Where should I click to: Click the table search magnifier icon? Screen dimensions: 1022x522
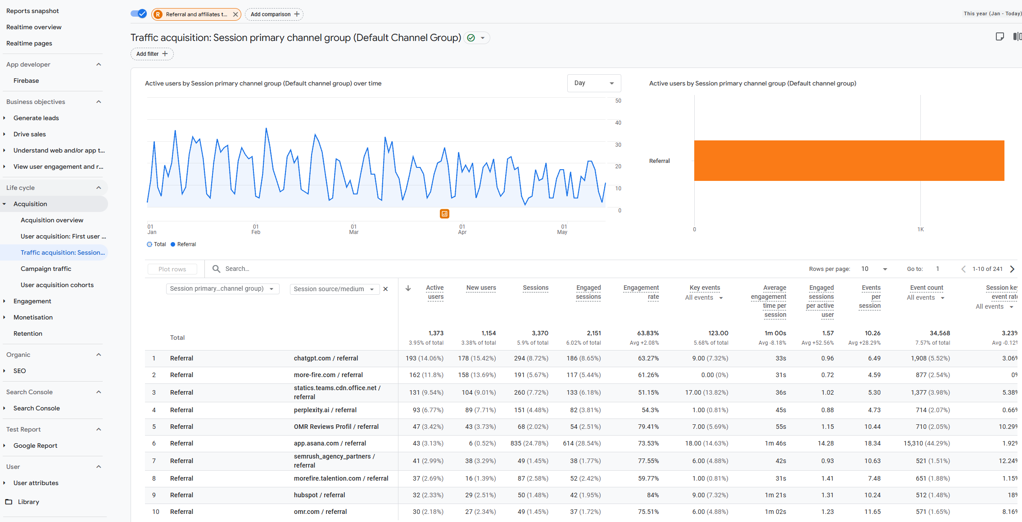tap(216, 269)
